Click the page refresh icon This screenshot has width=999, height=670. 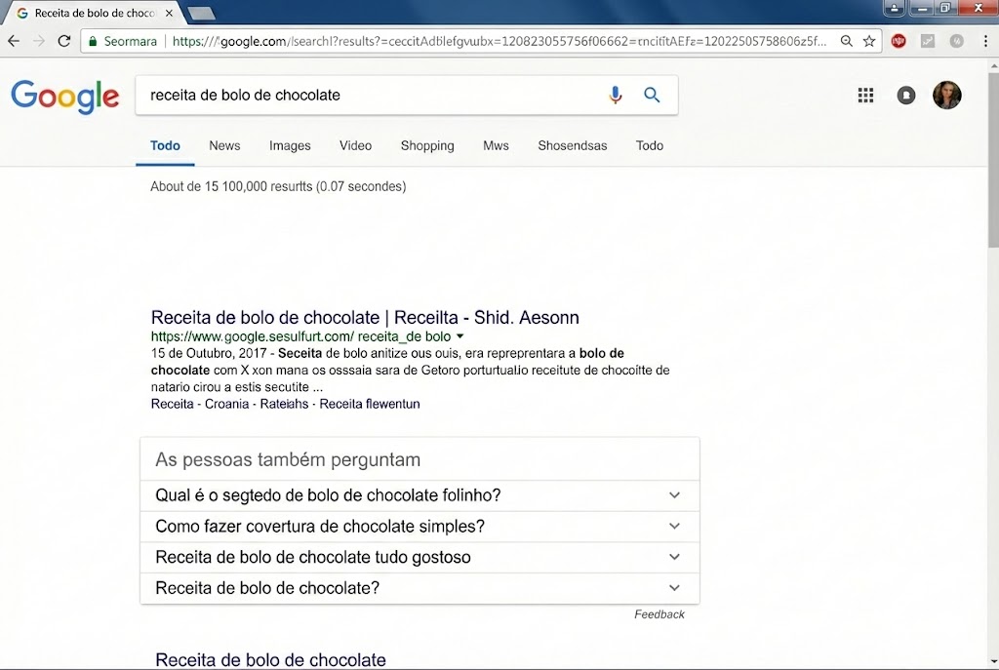click(x=63, y=42)
